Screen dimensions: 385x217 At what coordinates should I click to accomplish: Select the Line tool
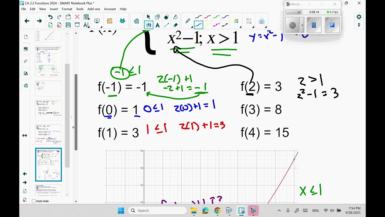[x=166, y=25]
